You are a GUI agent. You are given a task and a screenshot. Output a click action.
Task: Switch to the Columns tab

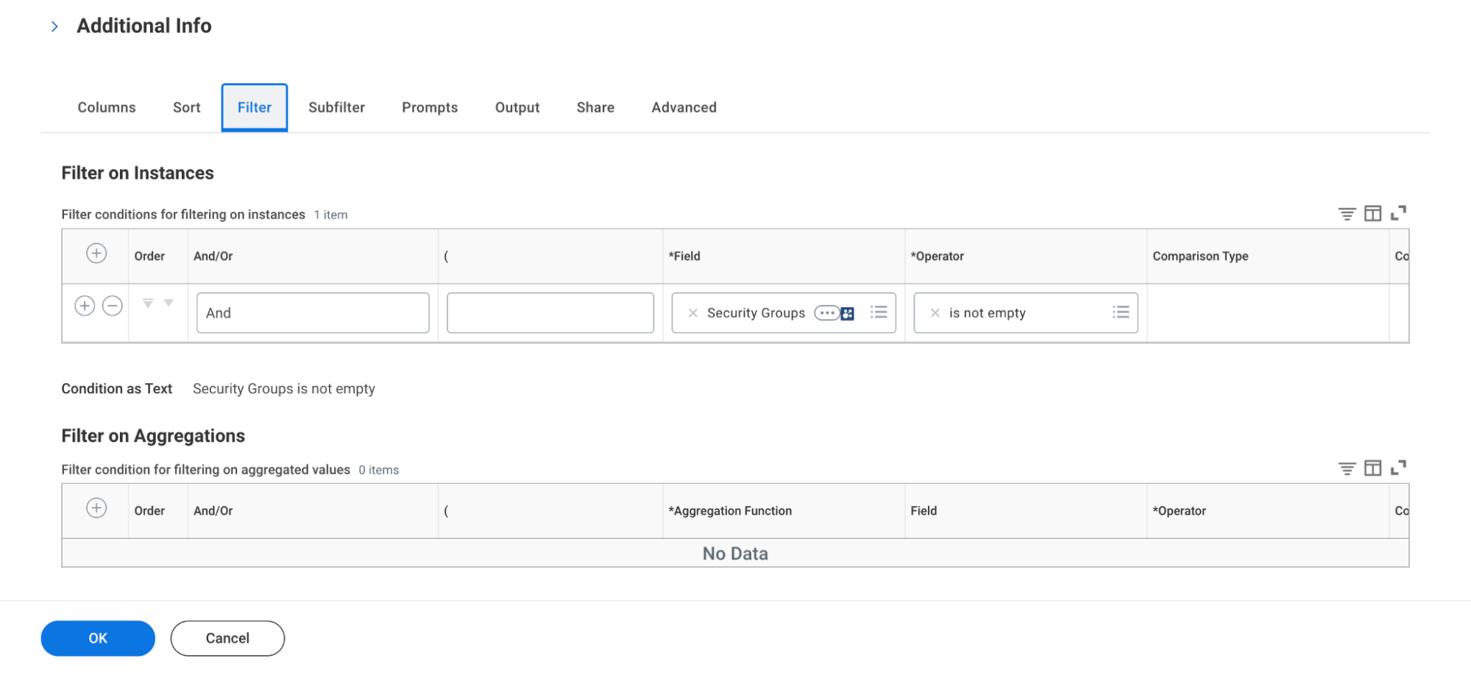point(107,107)
